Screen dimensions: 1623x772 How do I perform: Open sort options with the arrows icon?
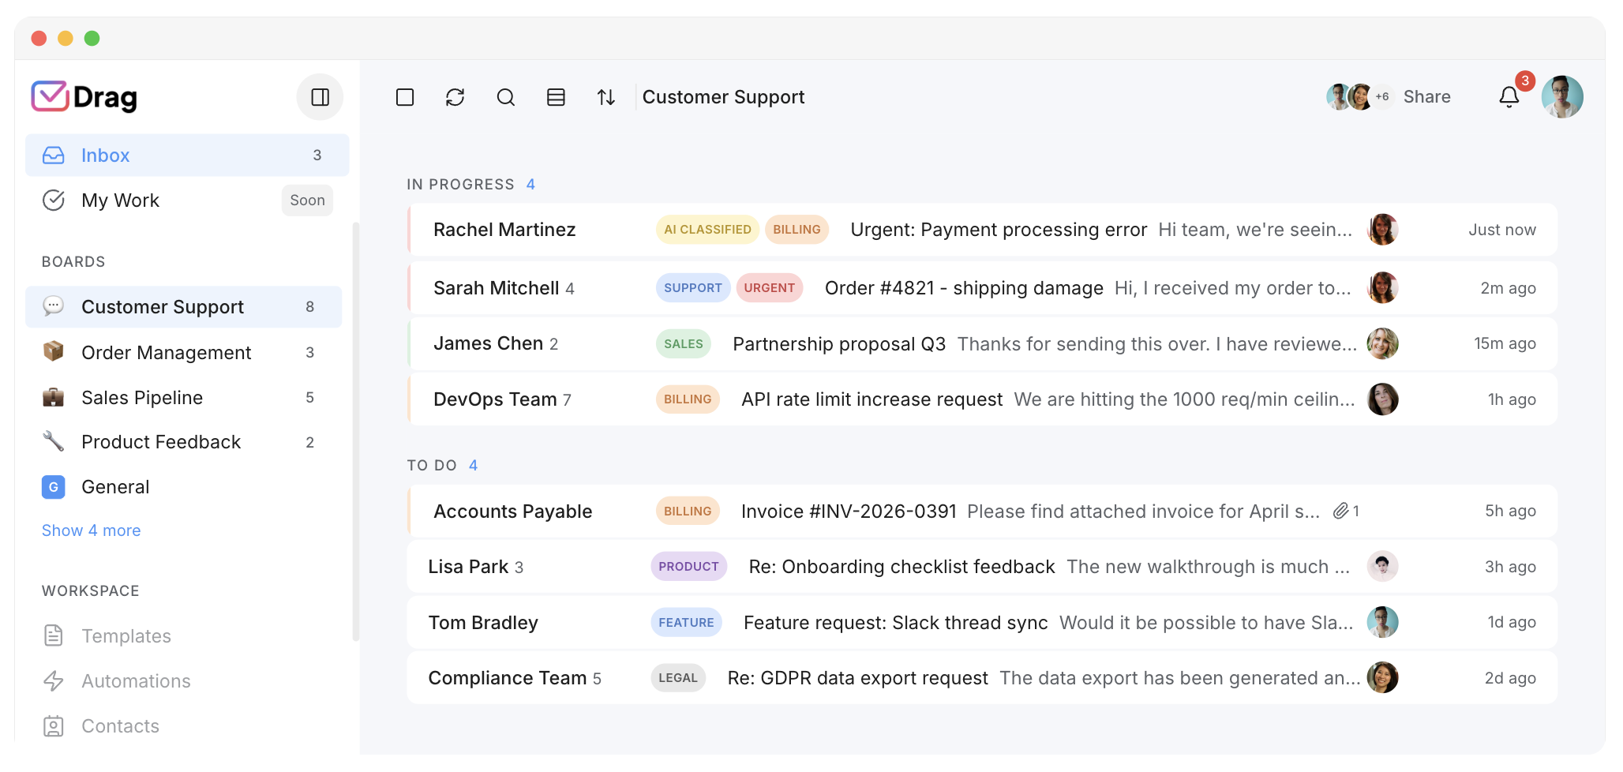[x=606, y=97]
